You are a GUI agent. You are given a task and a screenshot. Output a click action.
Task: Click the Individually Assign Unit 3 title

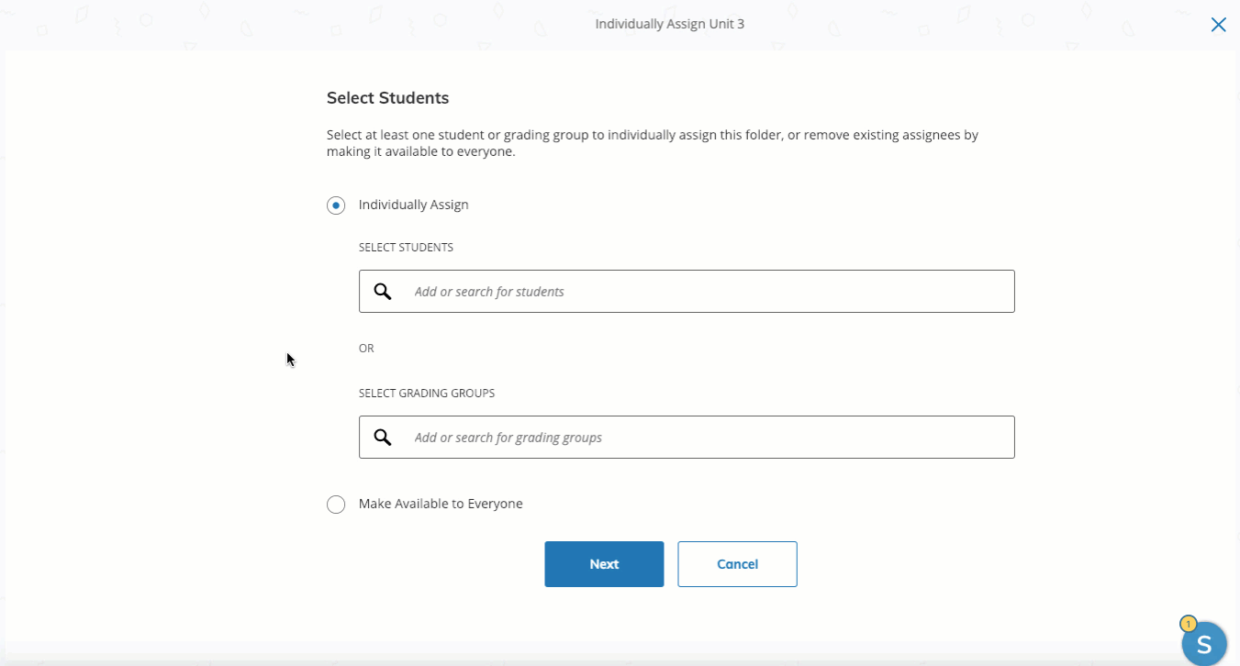tap(669, 24)
